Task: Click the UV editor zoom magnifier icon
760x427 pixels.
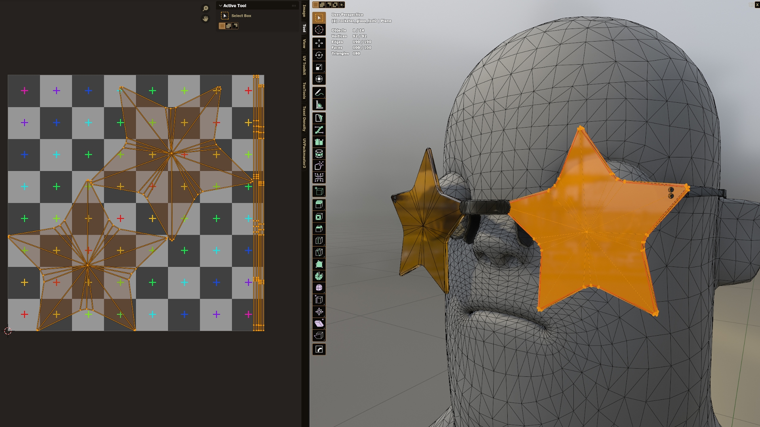Action: (205, 8)
